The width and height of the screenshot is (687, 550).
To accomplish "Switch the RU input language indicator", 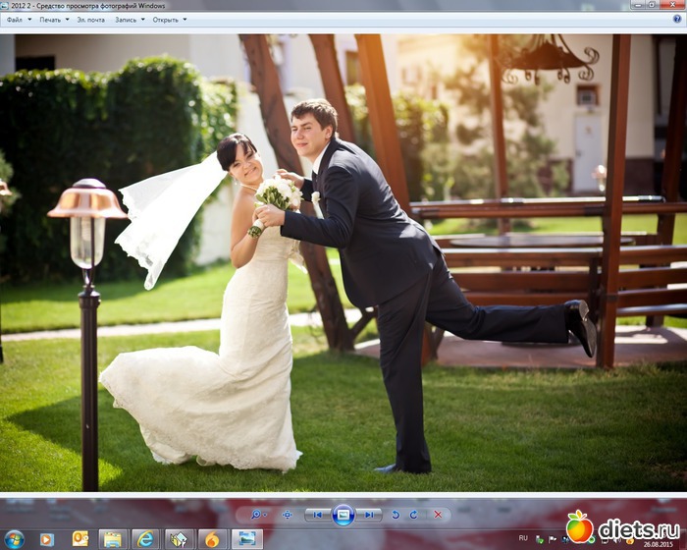I will click(522, 538).
